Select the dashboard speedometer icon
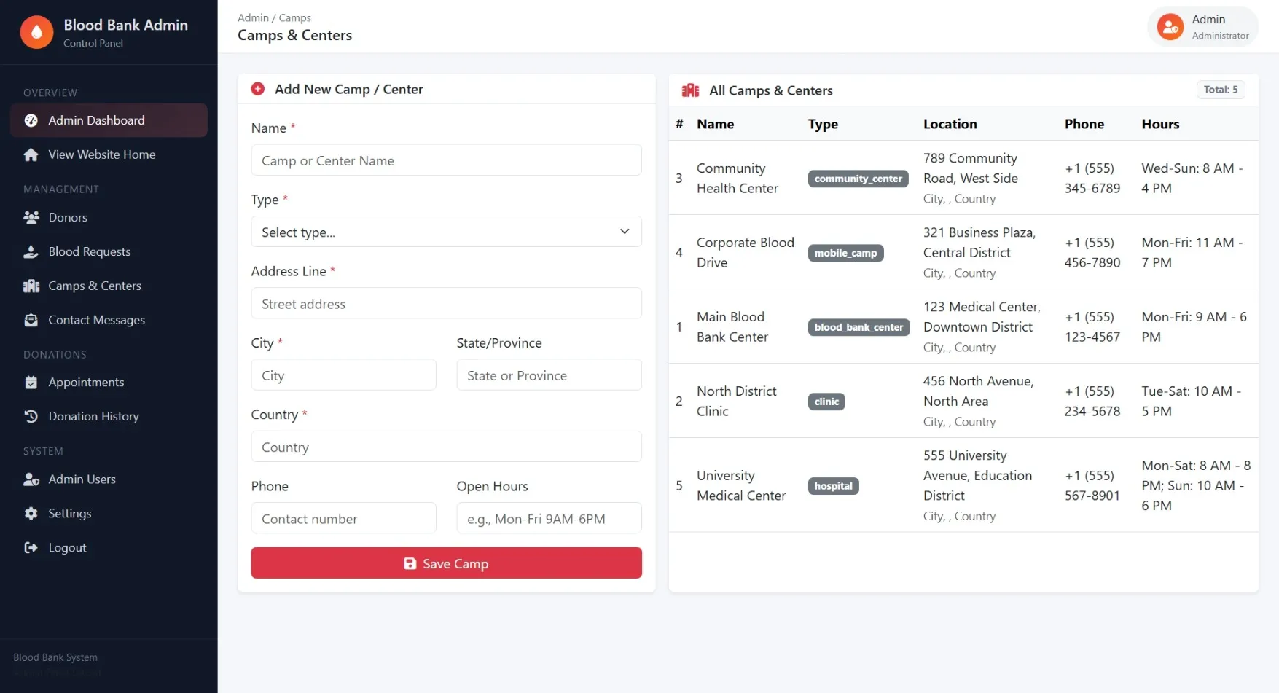This screenshot has height=693, width=1279. 31,120
